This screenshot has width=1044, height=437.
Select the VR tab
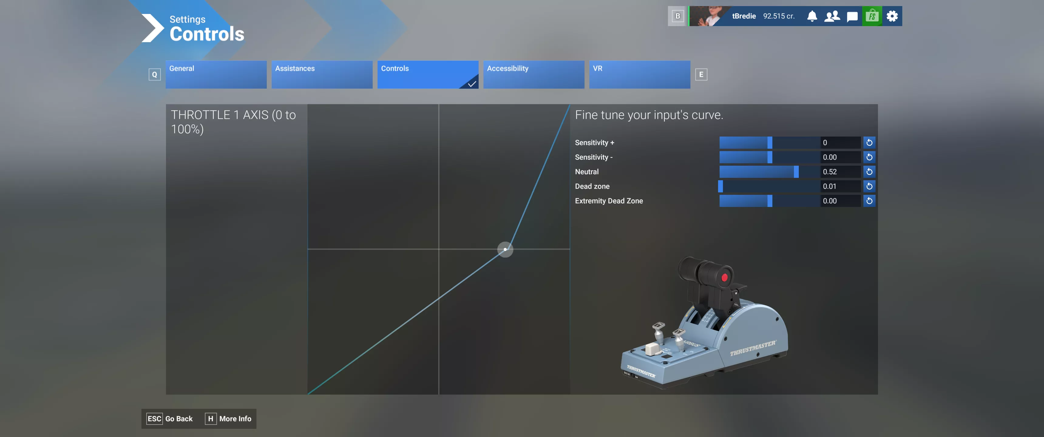pos(639,75)
